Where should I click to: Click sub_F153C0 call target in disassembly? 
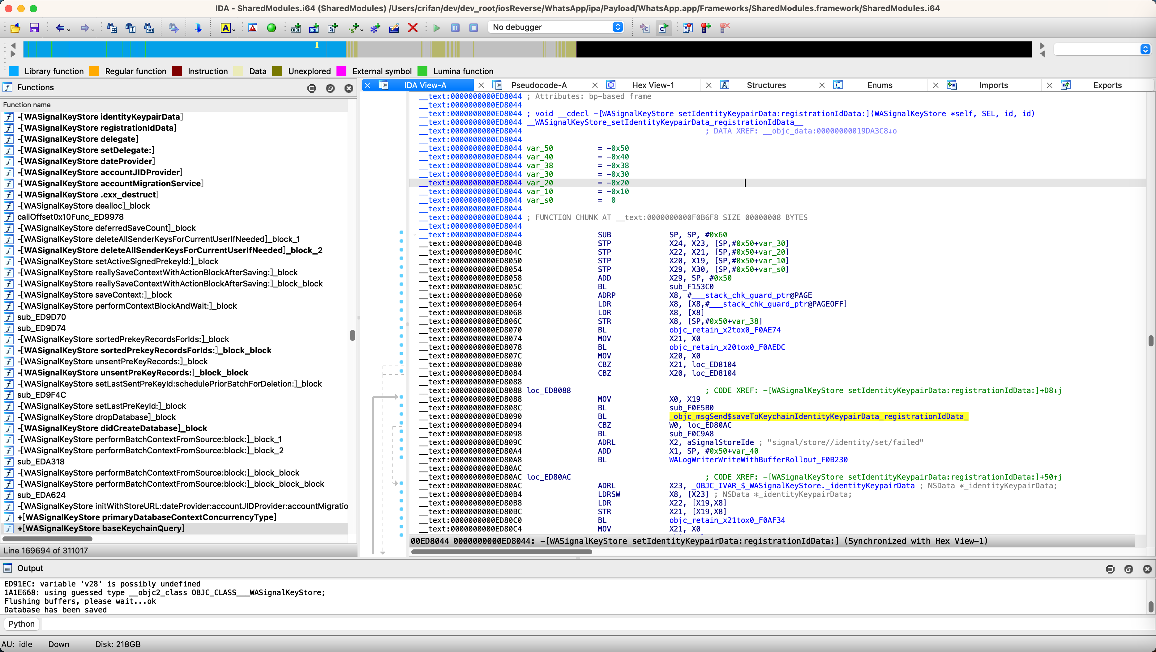pos(691,286)
